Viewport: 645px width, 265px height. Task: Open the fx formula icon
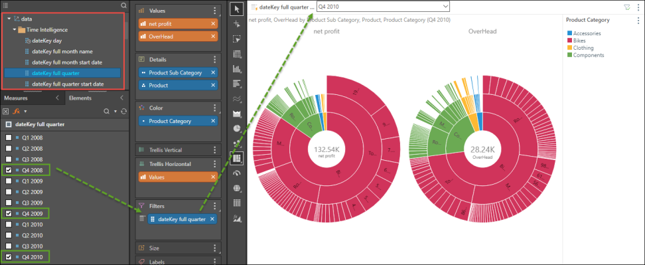click(17, 111)
